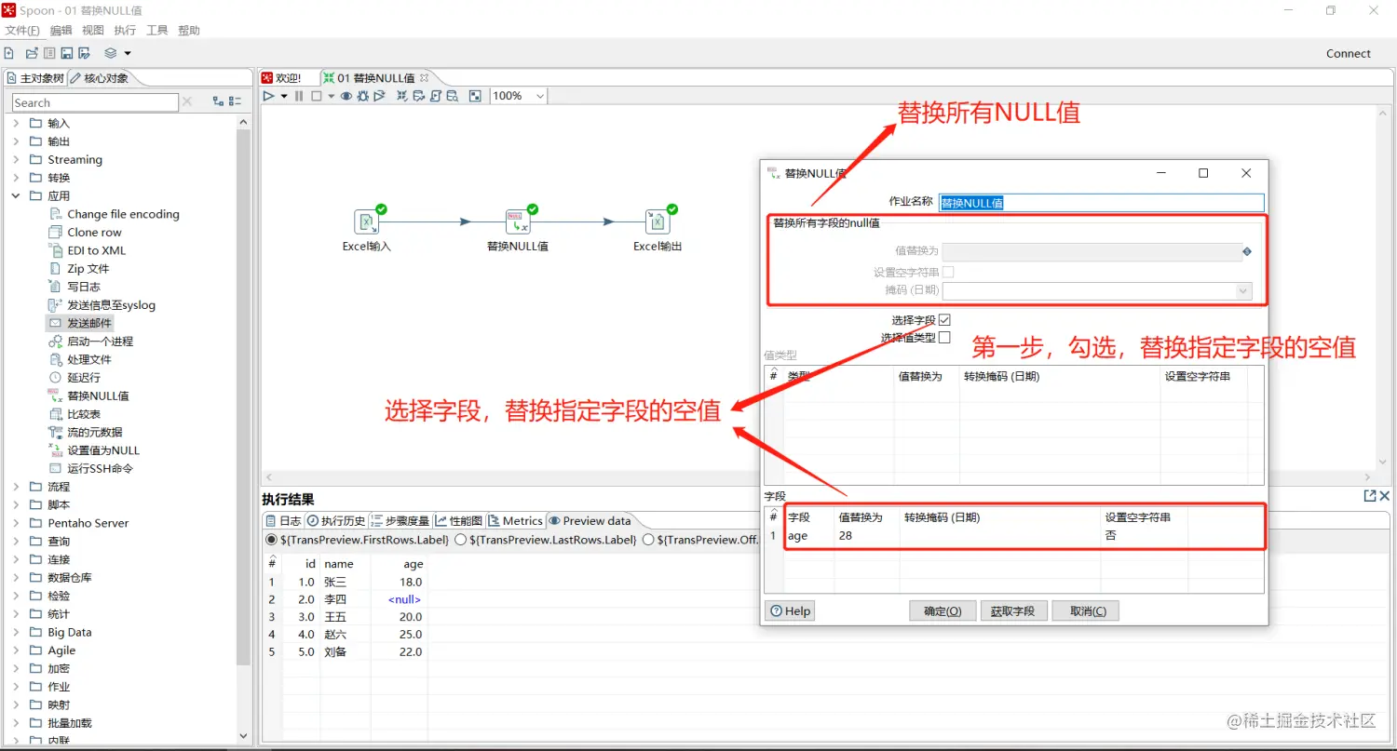Select Clone row in the tree

[x=94, y=232]
